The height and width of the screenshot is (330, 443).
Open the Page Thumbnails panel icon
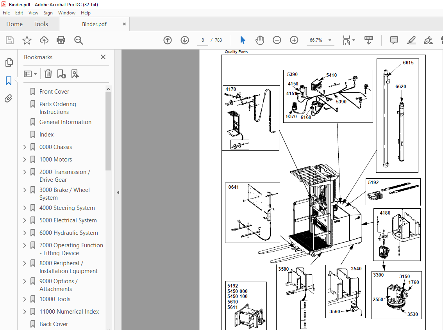pyautogui.click(x=9, y=62)
